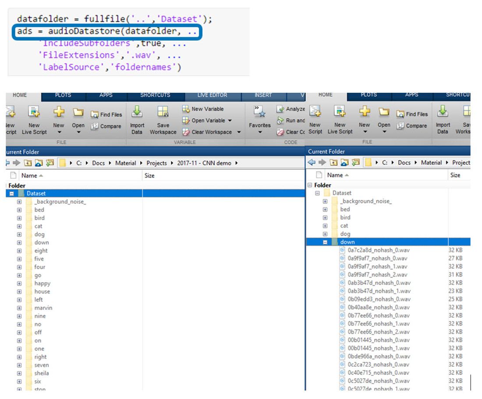The width and height of the screenshot is (482, 399).
Task: Open the LIVE EDITOR tab
Action: 212,95
